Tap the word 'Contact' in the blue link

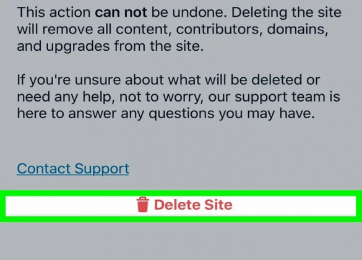coord(44,168)
